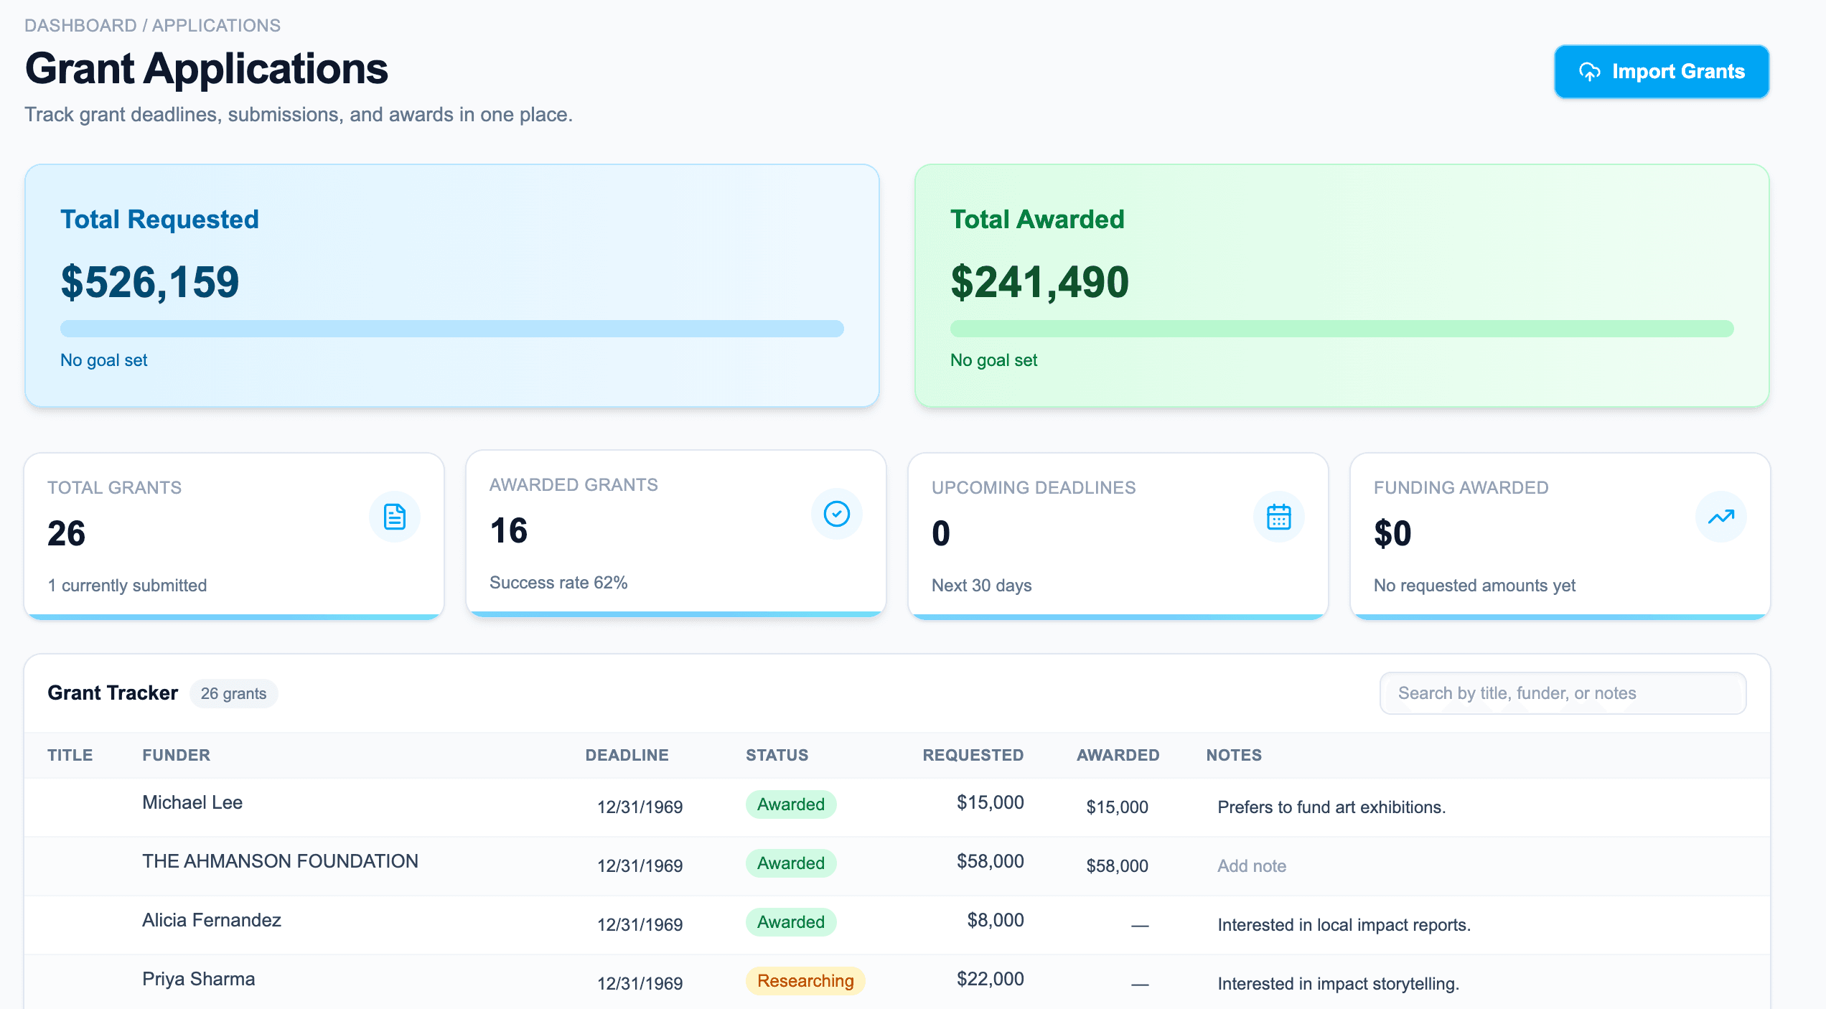Click the Status column header

click(x=777, y=755)
